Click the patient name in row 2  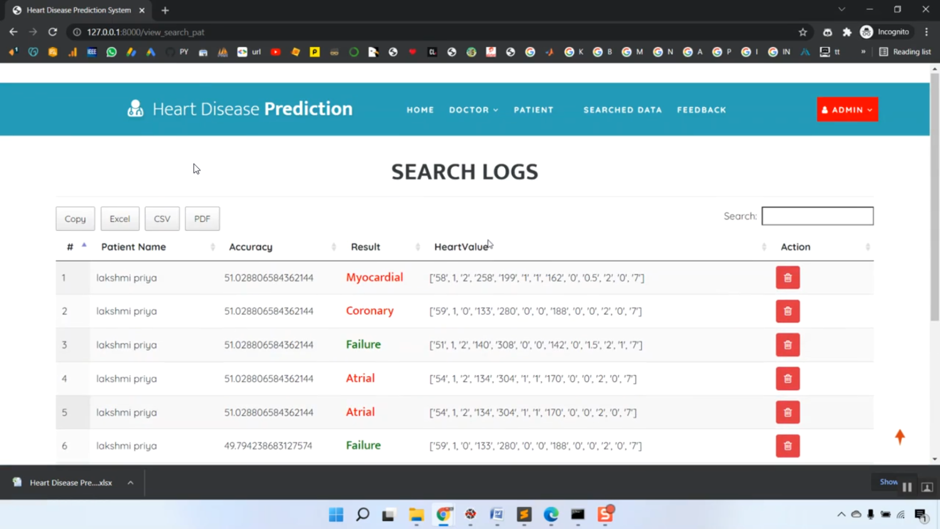tap(127, 312)
